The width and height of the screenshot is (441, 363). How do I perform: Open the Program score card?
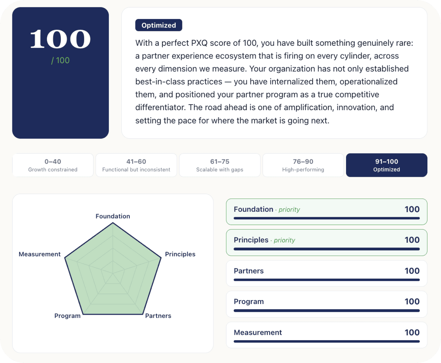(327, 304)
